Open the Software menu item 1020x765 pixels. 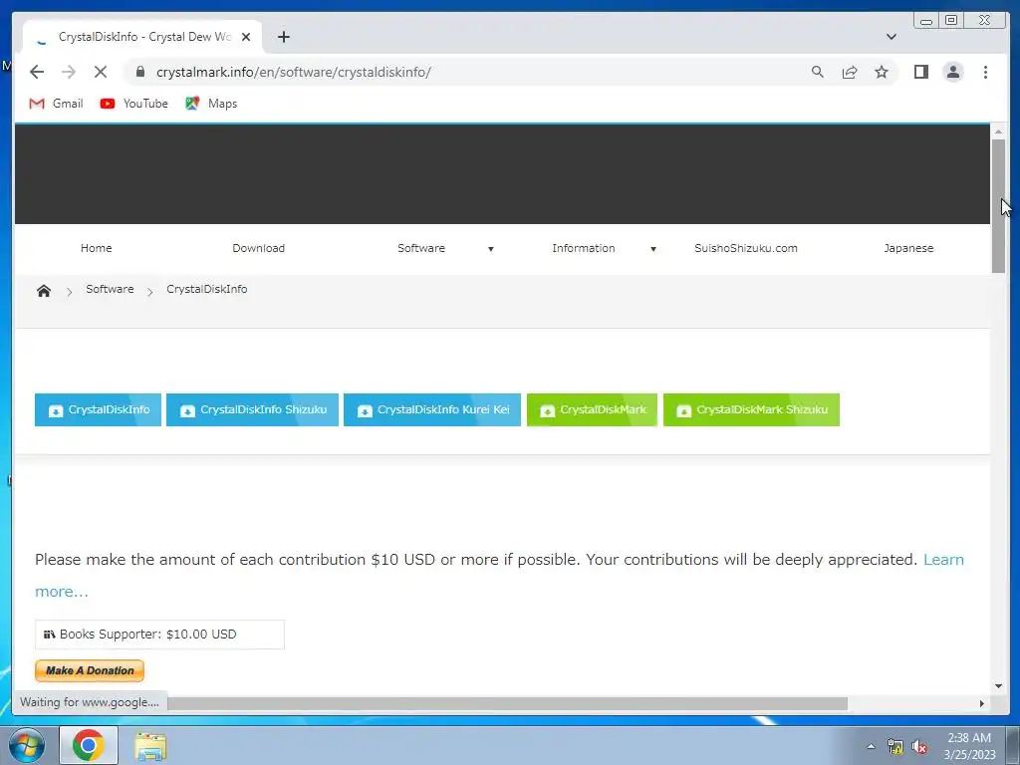click(x=421, y=248)
